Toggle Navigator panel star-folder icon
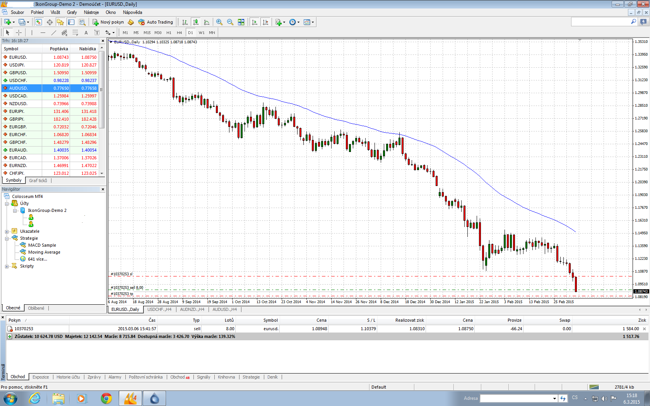 point(60,22)
